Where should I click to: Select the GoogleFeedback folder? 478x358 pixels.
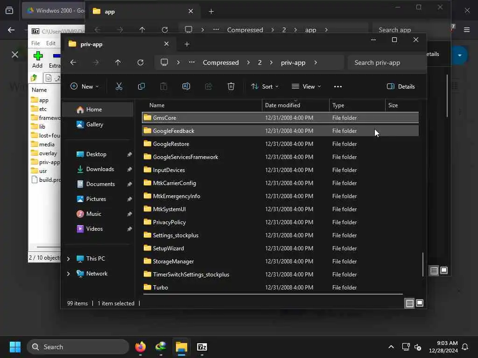(280, 131)
